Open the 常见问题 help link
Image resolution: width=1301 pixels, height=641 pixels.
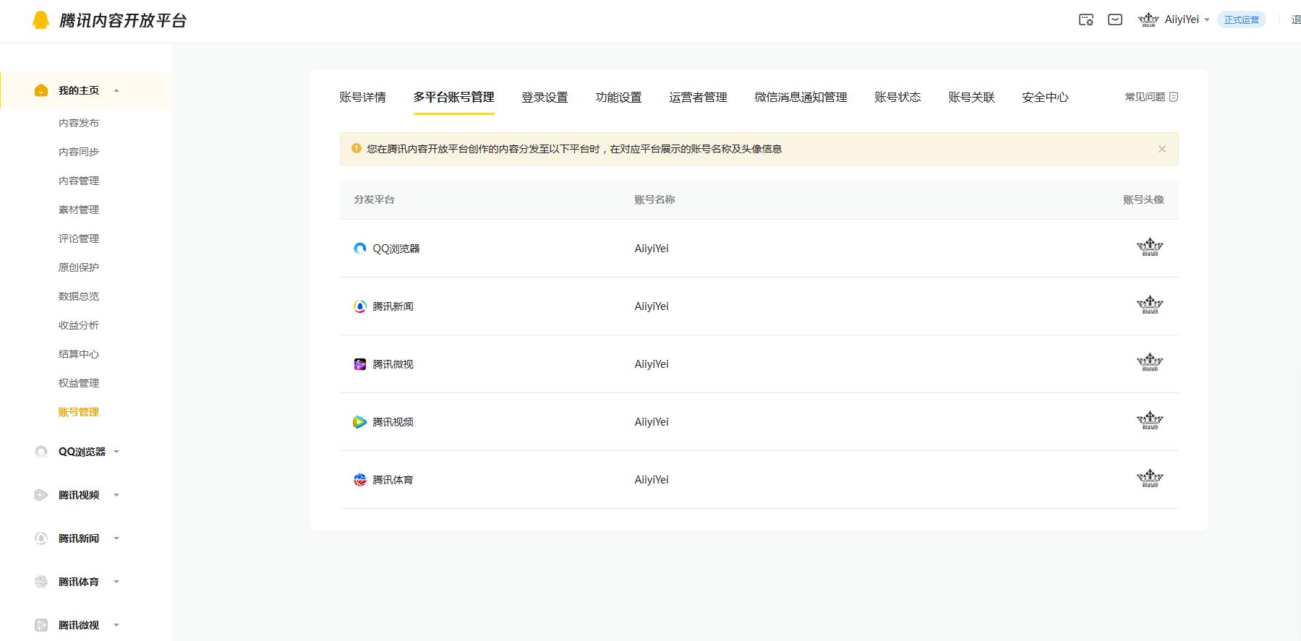point(1145,97)
